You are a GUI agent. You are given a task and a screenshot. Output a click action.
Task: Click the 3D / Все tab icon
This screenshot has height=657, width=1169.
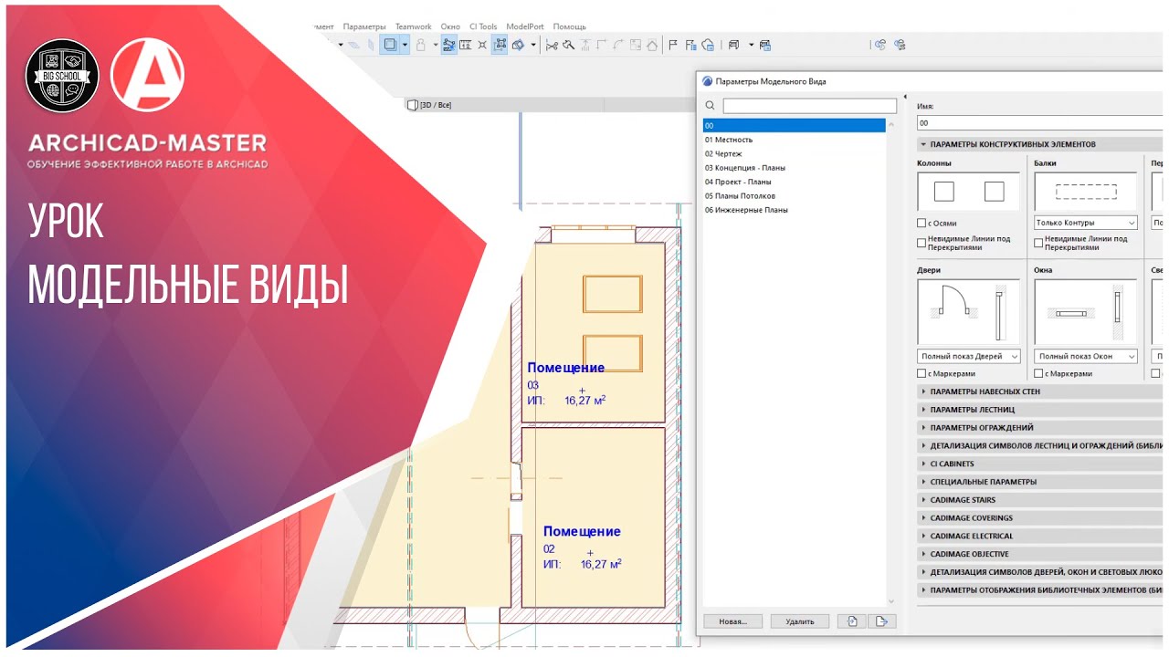tap(412, 105)
